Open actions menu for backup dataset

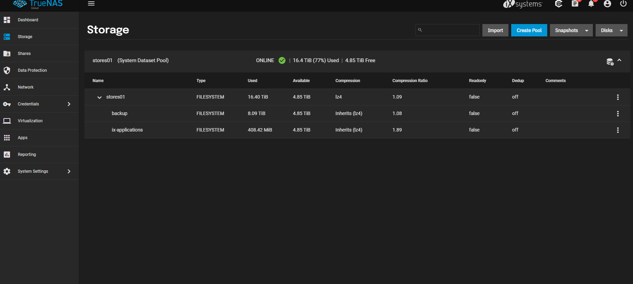coord(618,114)
